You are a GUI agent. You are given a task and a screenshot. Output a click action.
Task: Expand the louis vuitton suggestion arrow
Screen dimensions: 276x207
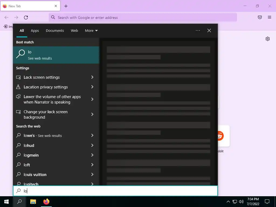(x=92, y=174)
